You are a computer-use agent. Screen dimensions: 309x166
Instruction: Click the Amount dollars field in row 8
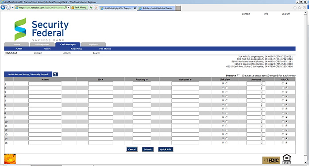[254, 113]
